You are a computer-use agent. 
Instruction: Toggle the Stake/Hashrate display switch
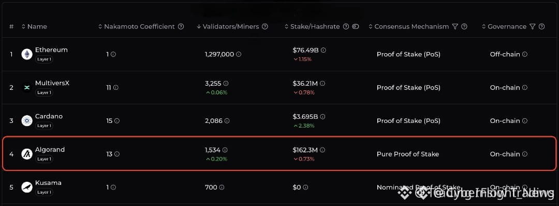(356, 27)
